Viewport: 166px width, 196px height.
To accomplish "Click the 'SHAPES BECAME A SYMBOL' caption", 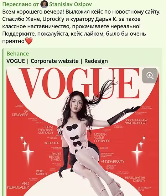I will pyautogui.click(x=55, y=157).
